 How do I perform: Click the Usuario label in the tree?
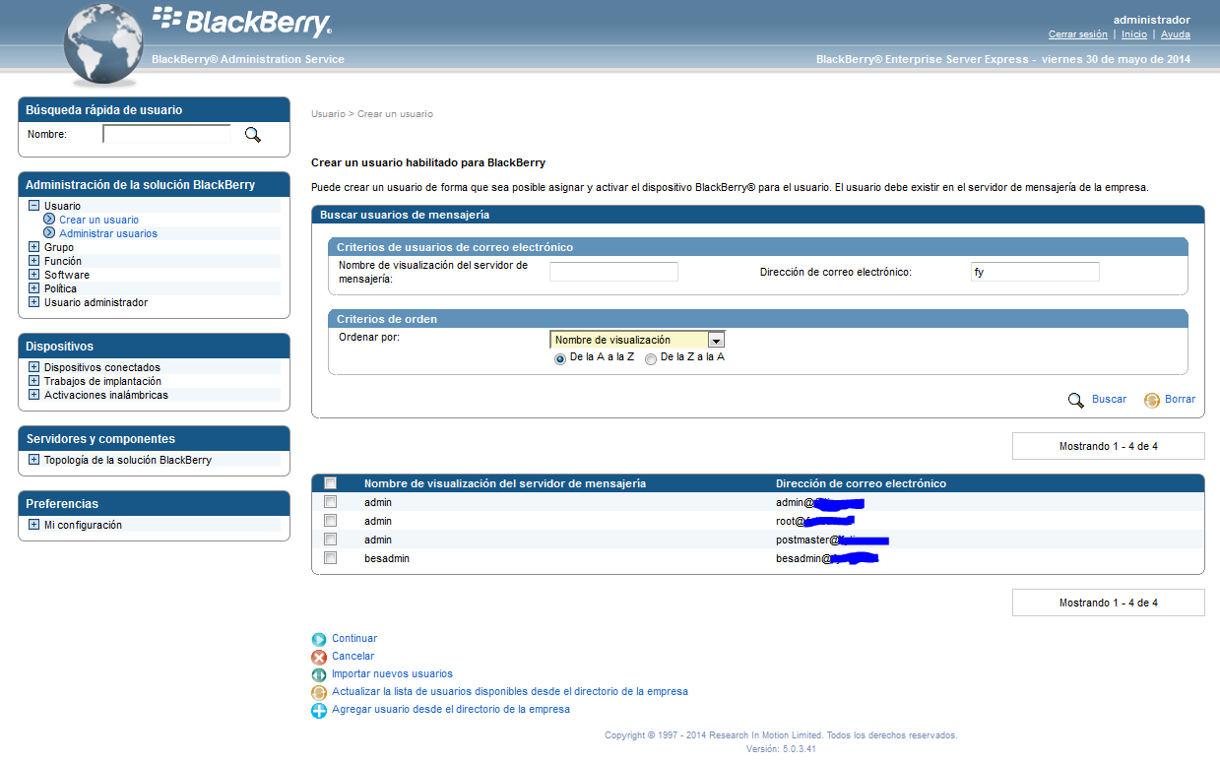[62, 206]
